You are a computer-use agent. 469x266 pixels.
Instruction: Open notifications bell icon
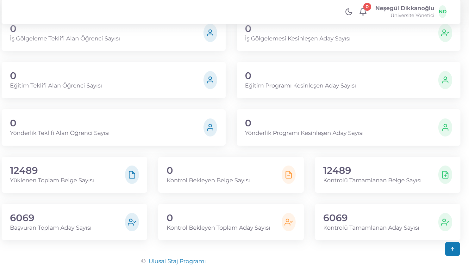363,12
